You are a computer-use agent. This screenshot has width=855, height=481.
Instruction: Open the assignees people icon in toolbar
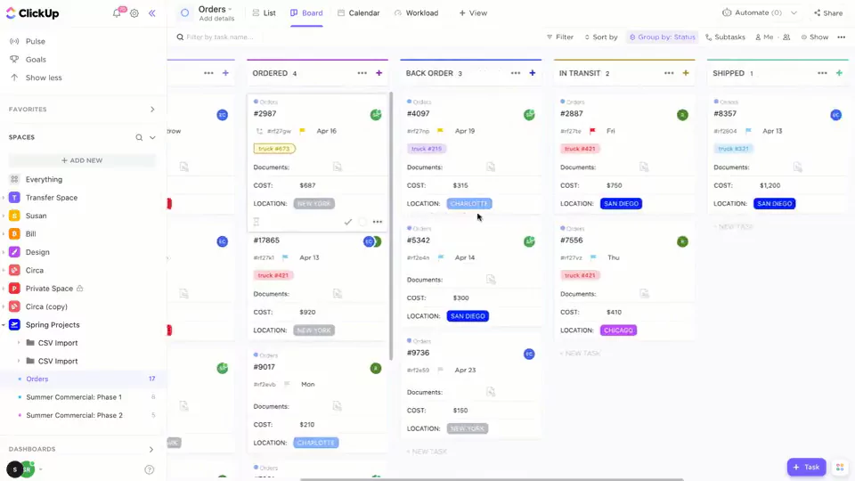pos(786,37)
